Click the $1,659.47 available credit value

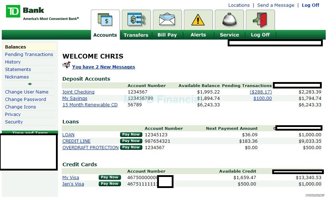[x=245, y=178]
